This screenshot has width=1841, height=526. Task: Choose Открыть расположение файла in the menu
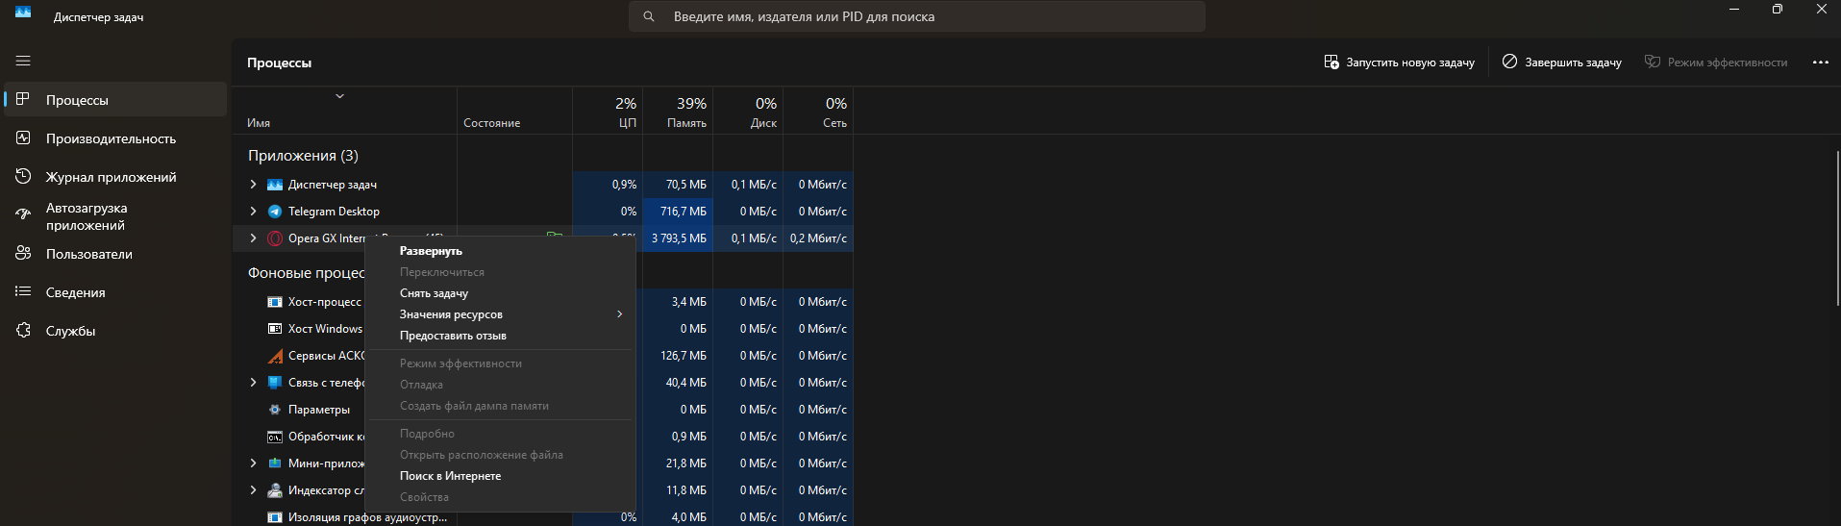click(501, 455)
